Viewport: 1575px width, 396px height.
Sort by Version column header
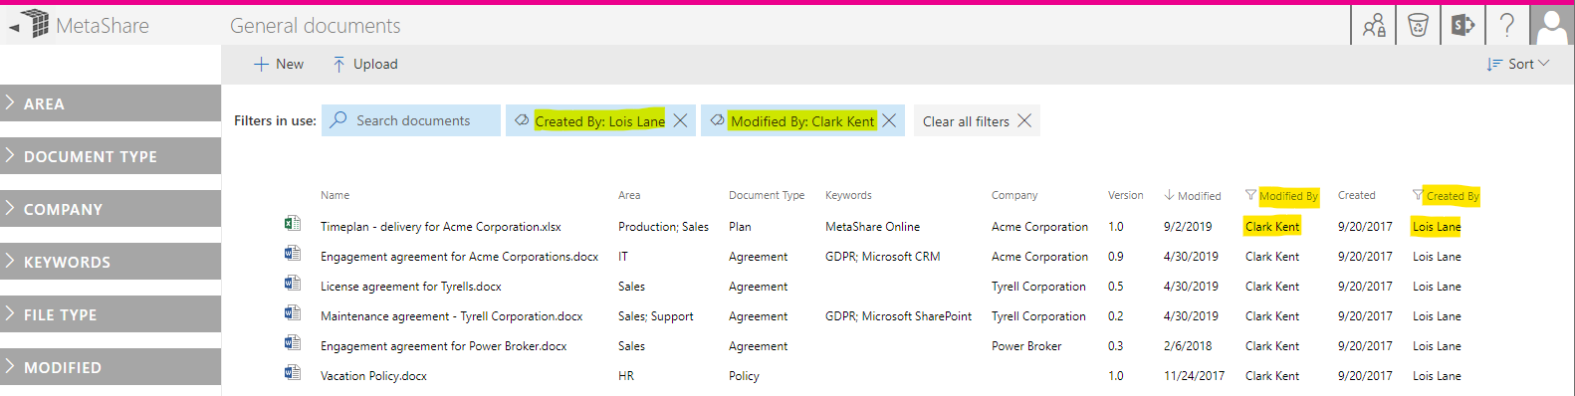tap(1125, 195)
